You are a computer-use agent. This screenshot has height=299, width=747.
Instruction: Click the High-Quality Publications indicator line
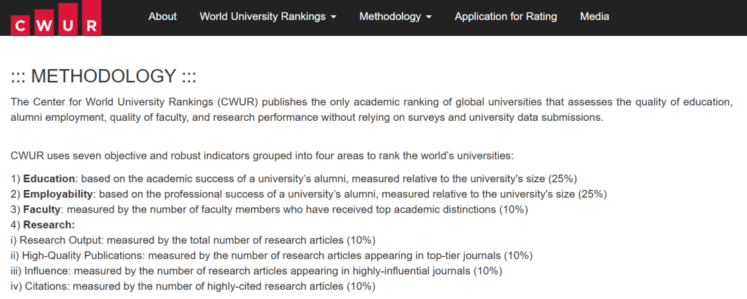[272, 255]
